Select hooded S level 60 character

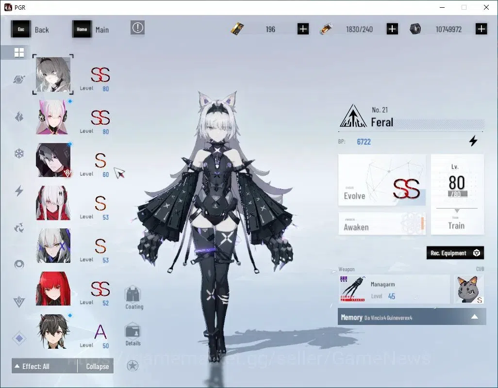pos(53,160)
